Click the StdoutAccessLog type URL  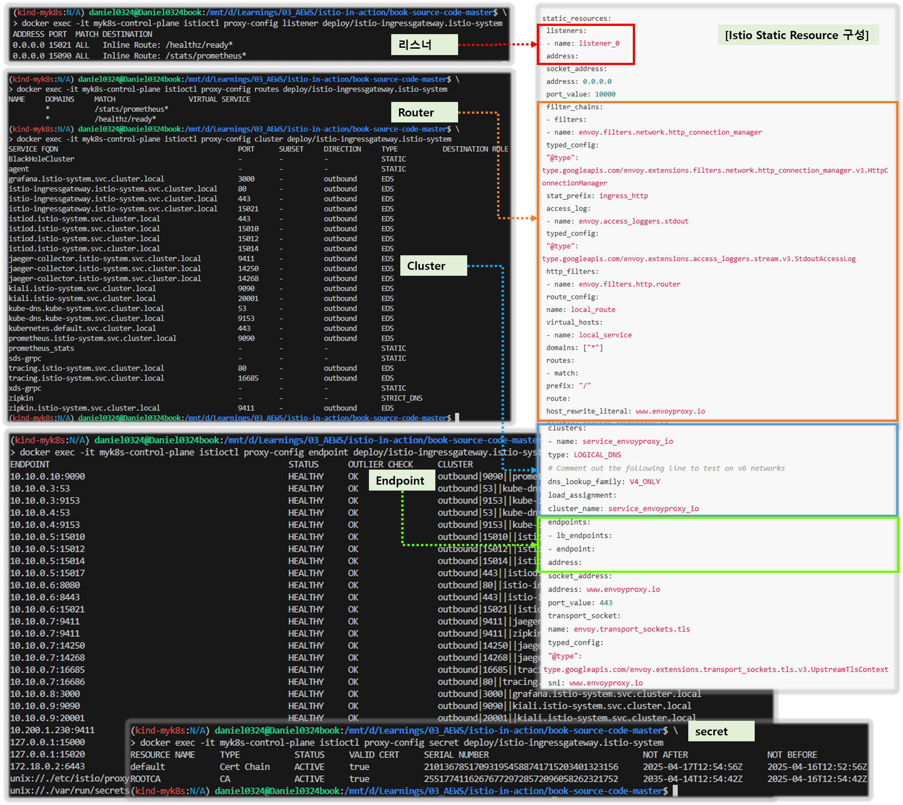pos(698,258)
